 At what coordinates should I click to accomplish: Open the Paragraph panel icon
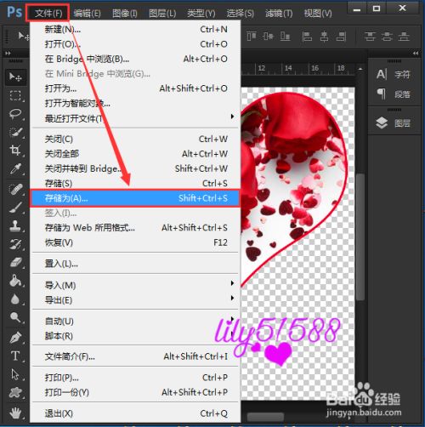[382, 94]
